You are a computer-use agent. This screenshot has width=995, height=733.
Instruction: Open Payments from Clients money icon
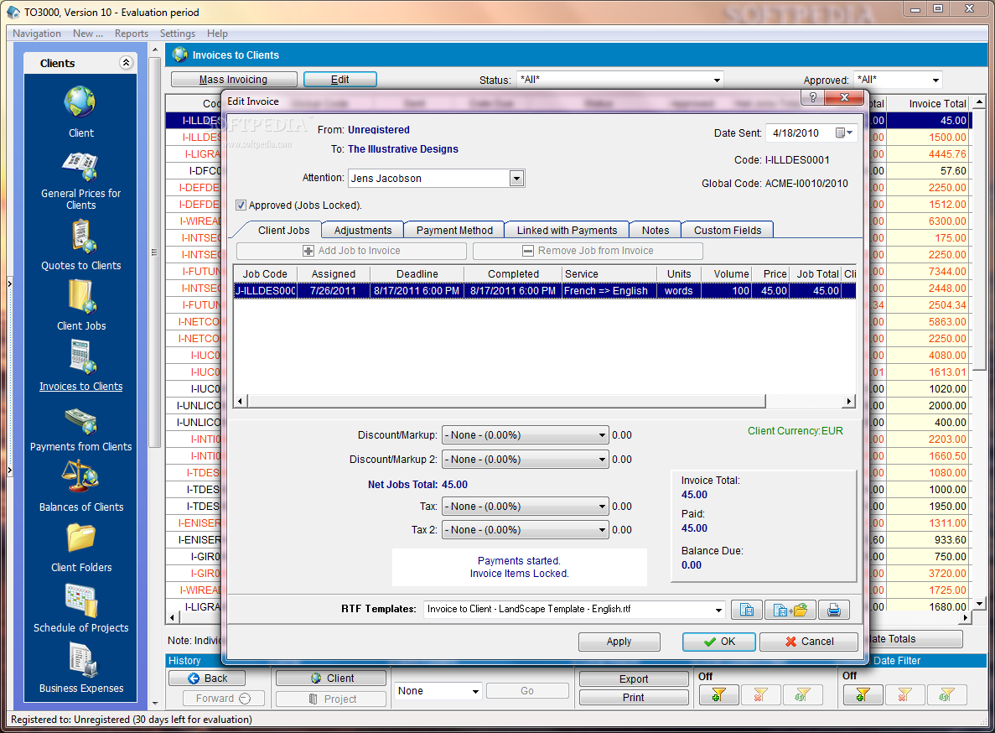tap(80, 421)
